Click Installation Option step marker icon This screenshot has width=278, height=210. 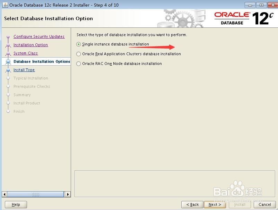click(x=8, y=45)
